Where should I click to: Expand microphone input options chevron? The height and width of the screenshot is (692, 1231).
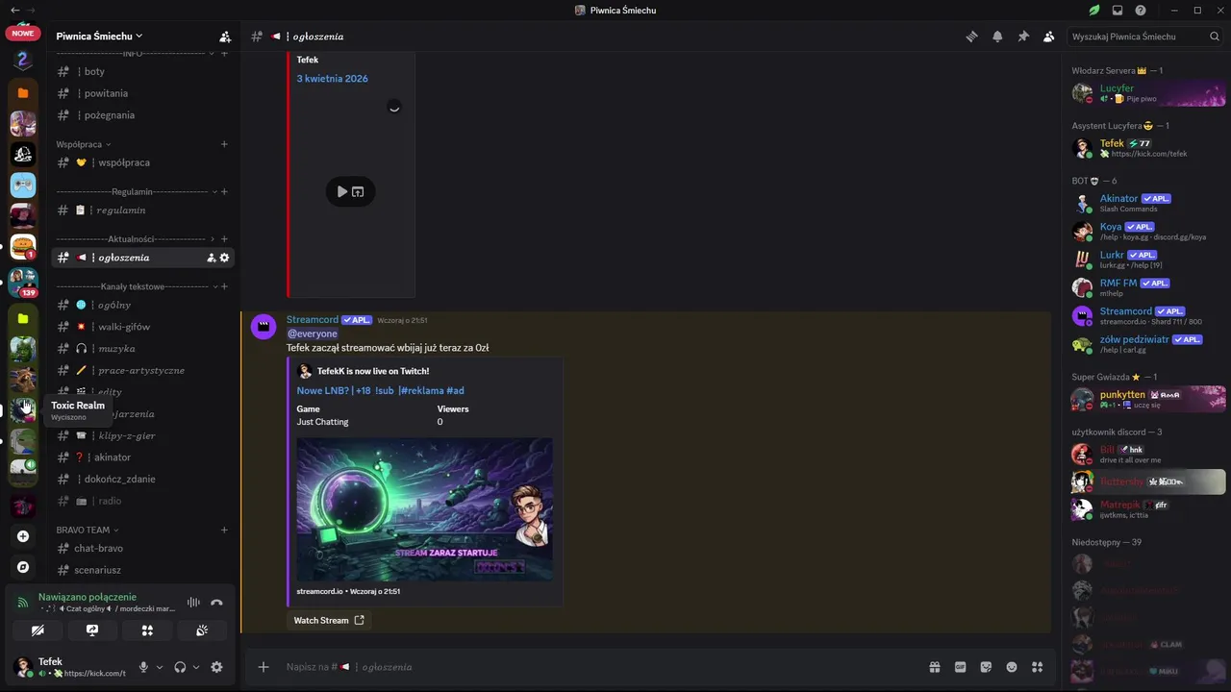click(160, 667)
